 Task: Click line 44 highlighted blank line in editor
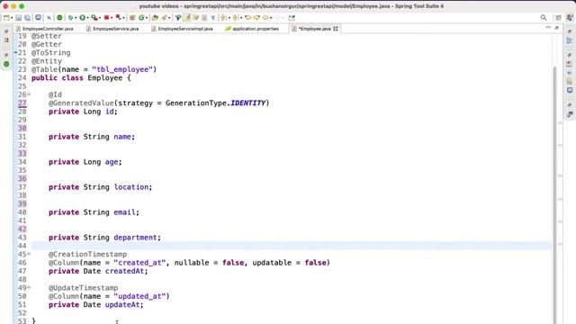pos(292,246)
